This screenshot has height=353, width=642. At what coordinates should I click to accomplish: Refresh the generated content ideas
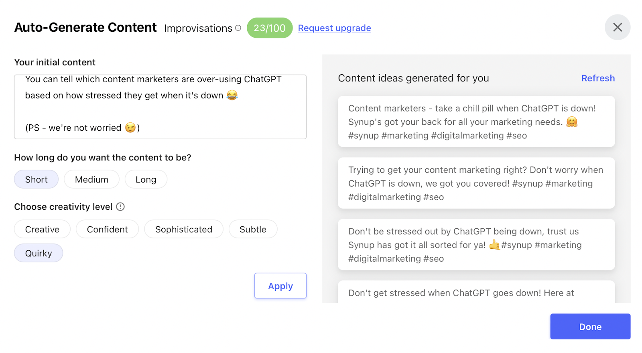pyautogui.click(x=598, y=78)
